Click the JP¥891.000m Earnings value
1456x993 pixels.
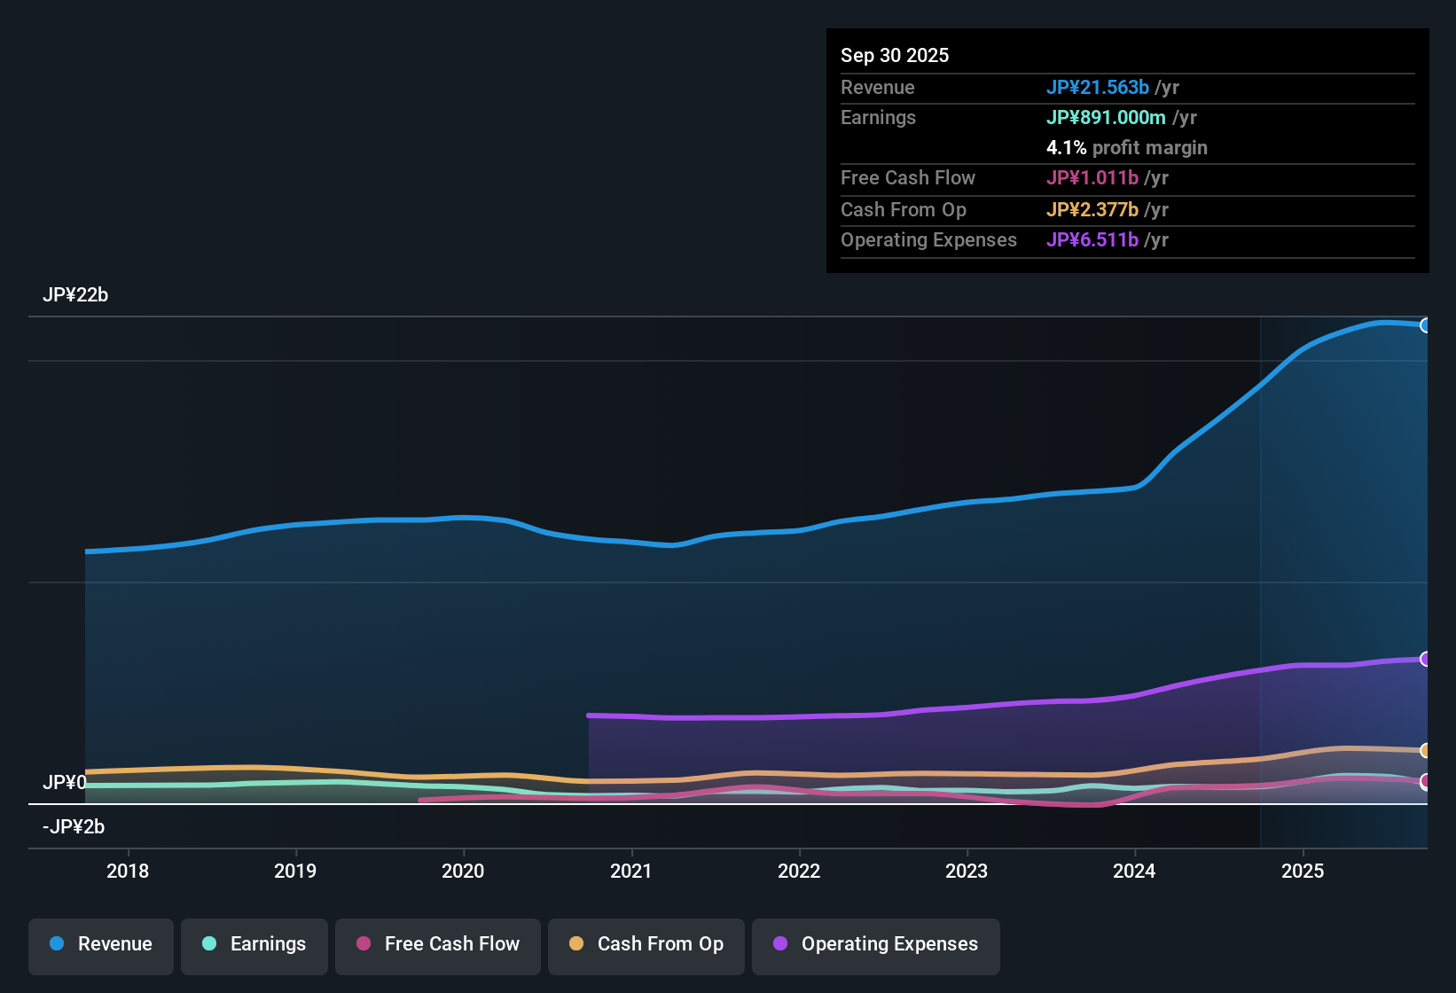point(1108,117)
